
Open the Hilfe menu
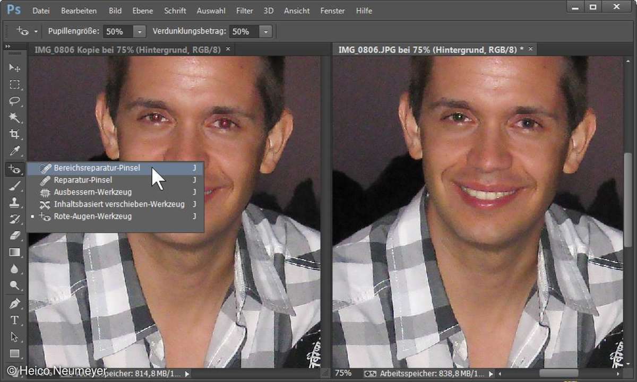point(364,11)
